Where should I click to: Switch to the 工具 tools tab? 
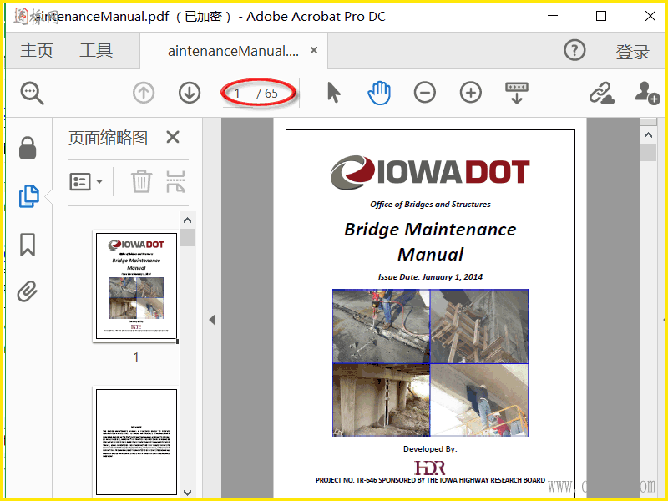point(96,50)
